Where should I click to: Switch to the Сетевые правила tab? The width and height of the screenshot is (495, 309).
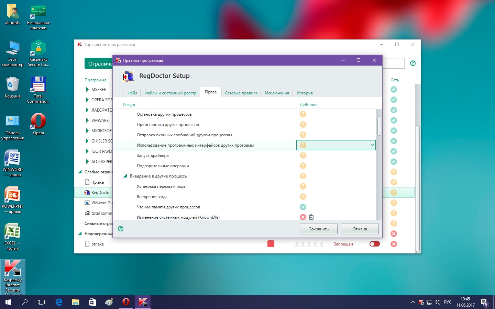click(241, 93)
